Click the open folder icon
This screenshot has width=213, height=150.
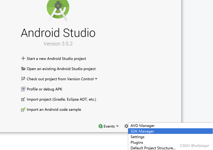click(23, 69)
